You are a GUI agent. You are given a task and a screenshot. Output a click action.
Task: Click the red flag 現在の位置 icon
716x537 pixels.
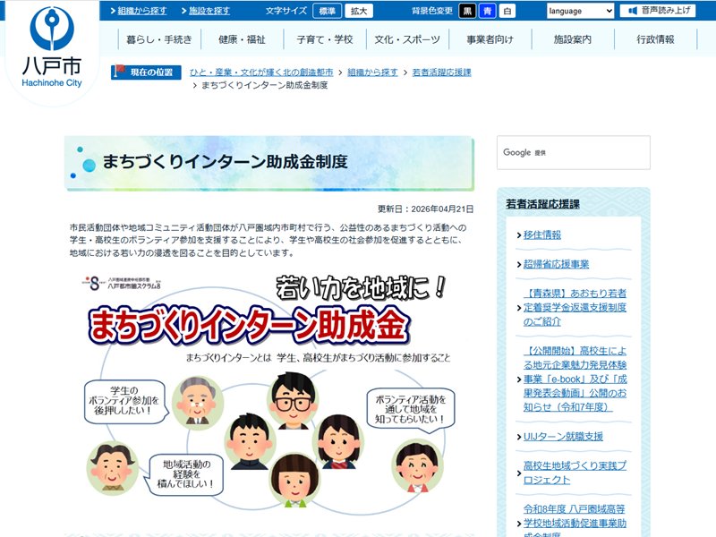coord(119,72)
